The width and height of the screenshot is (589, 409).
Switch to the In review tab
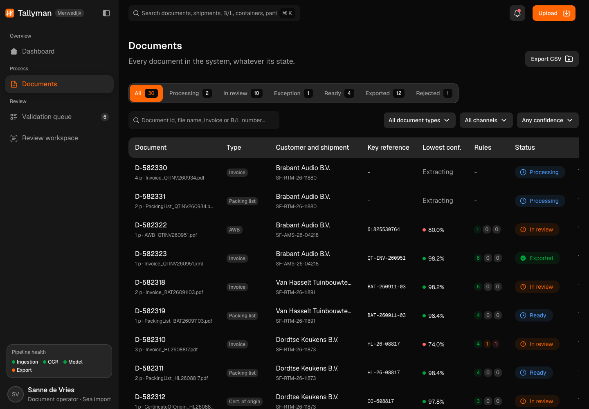pos(243,93)
